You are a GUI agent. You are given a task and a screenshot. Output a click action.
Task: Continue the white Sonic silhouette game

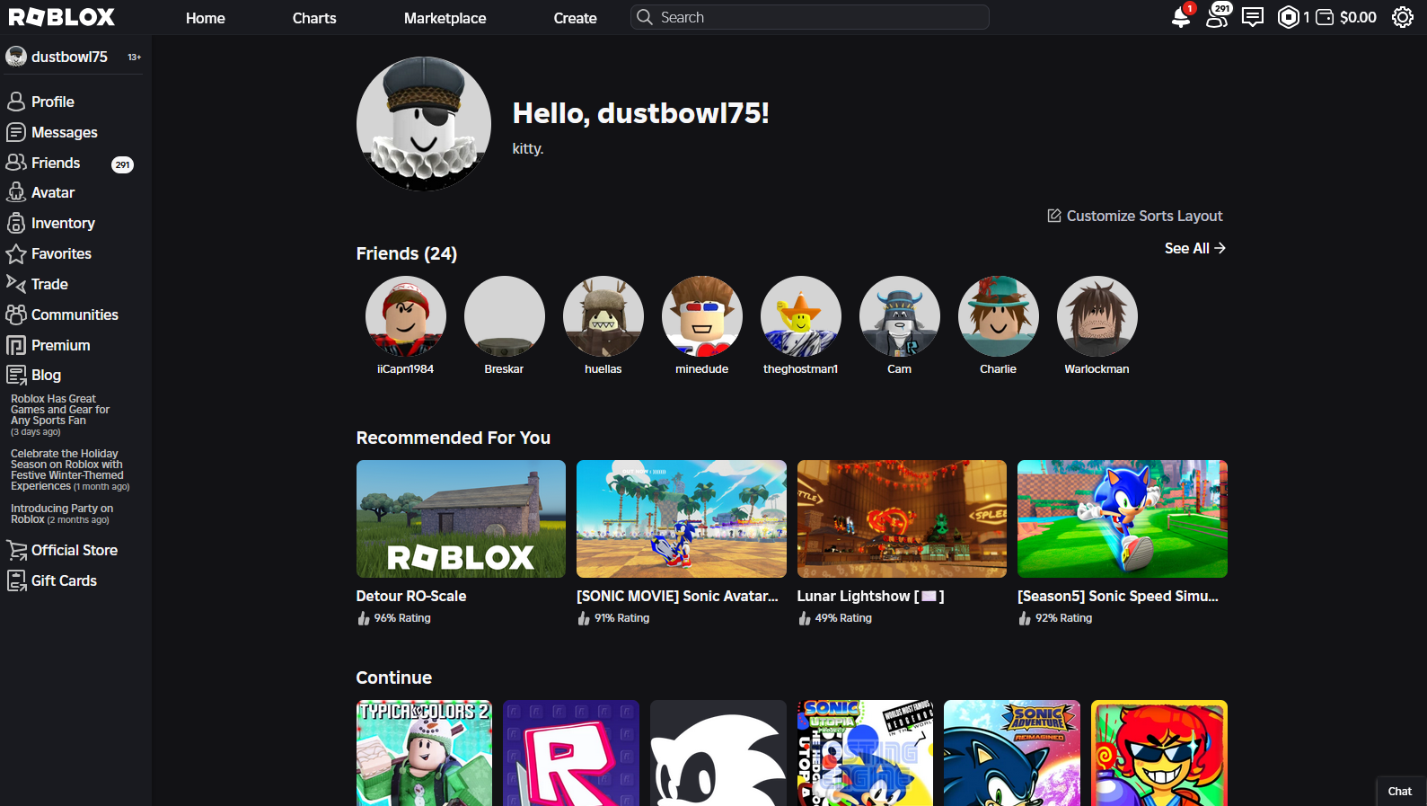(x=718, y=753)
